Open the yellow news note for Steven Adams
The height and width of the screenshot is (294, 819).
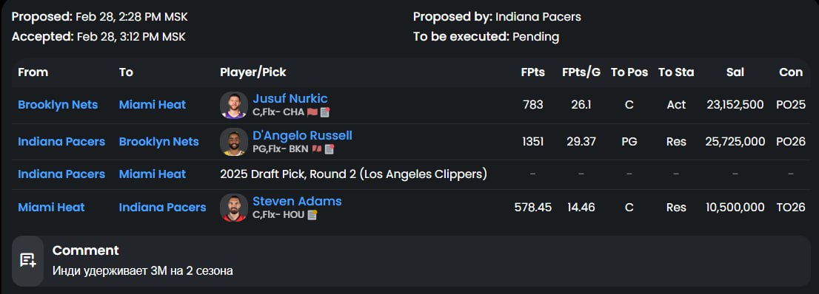(x=312, y=215)
